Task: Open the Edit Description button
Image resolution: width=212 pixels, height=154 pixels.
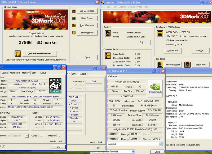Action: coord(87,11)
